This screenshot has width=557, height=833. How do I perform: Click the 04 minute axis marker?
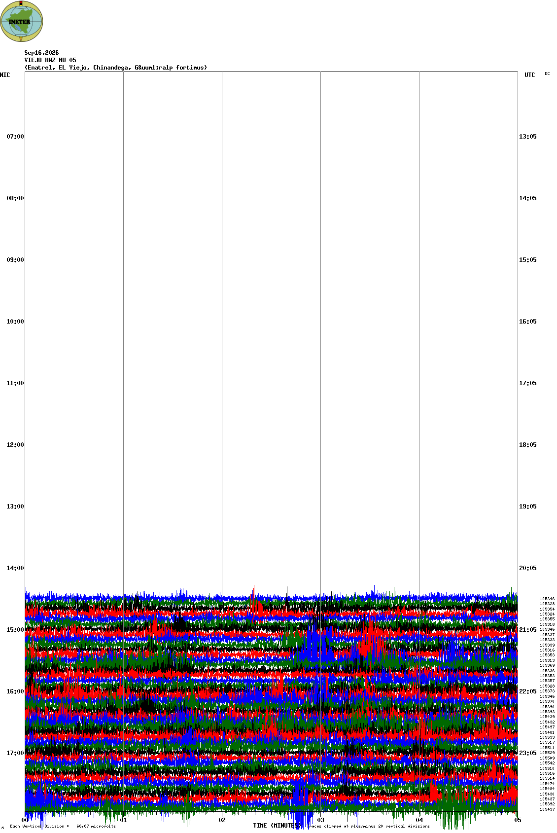419,820
